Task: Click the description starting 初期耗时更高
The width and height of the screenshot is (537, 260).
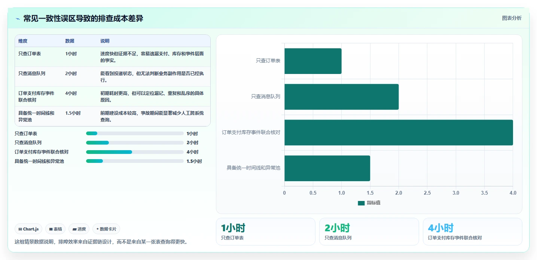Action: [152, 97]
